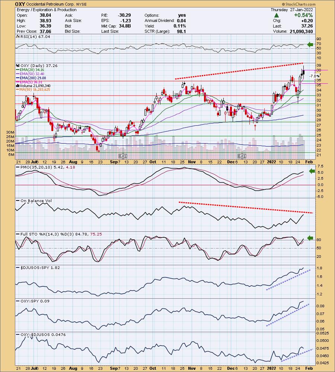This screenshot has height=372, width=335.
Task: Click the -7.0% annotation near price axis
Action: [315, 76]
